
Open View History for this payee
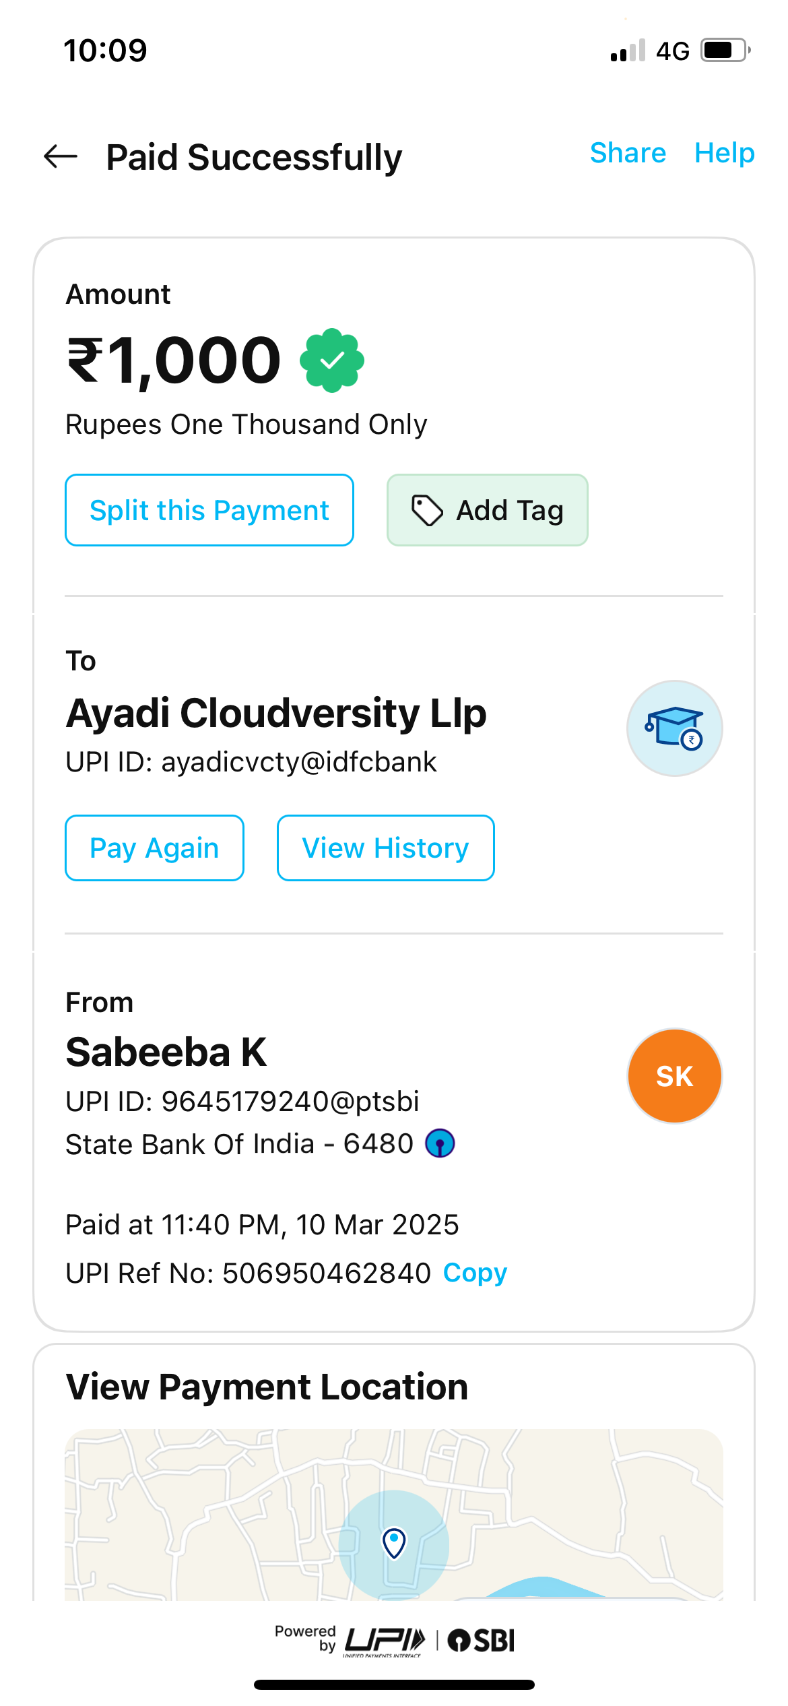point(385,848)
